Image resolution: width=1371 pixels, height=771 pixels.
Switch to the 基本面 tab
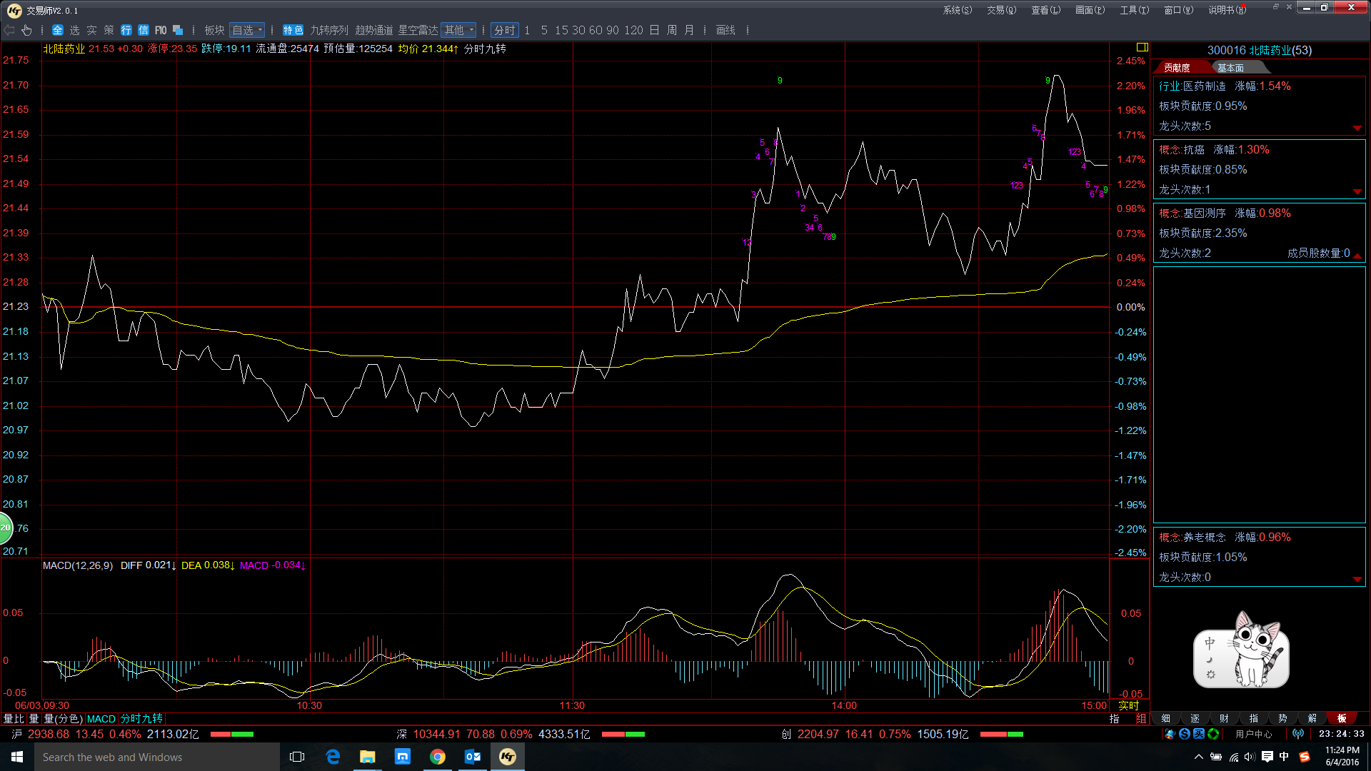[1231, 68]
